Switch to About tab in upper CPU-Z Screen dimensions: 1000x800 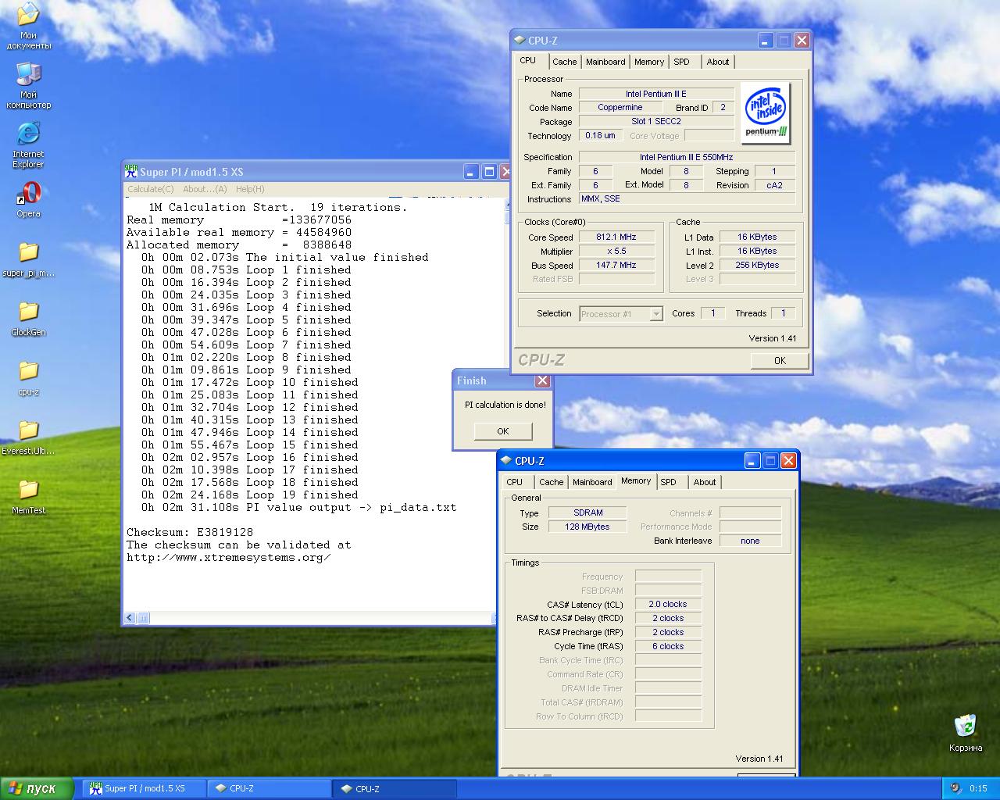click(x=718, y=62)
